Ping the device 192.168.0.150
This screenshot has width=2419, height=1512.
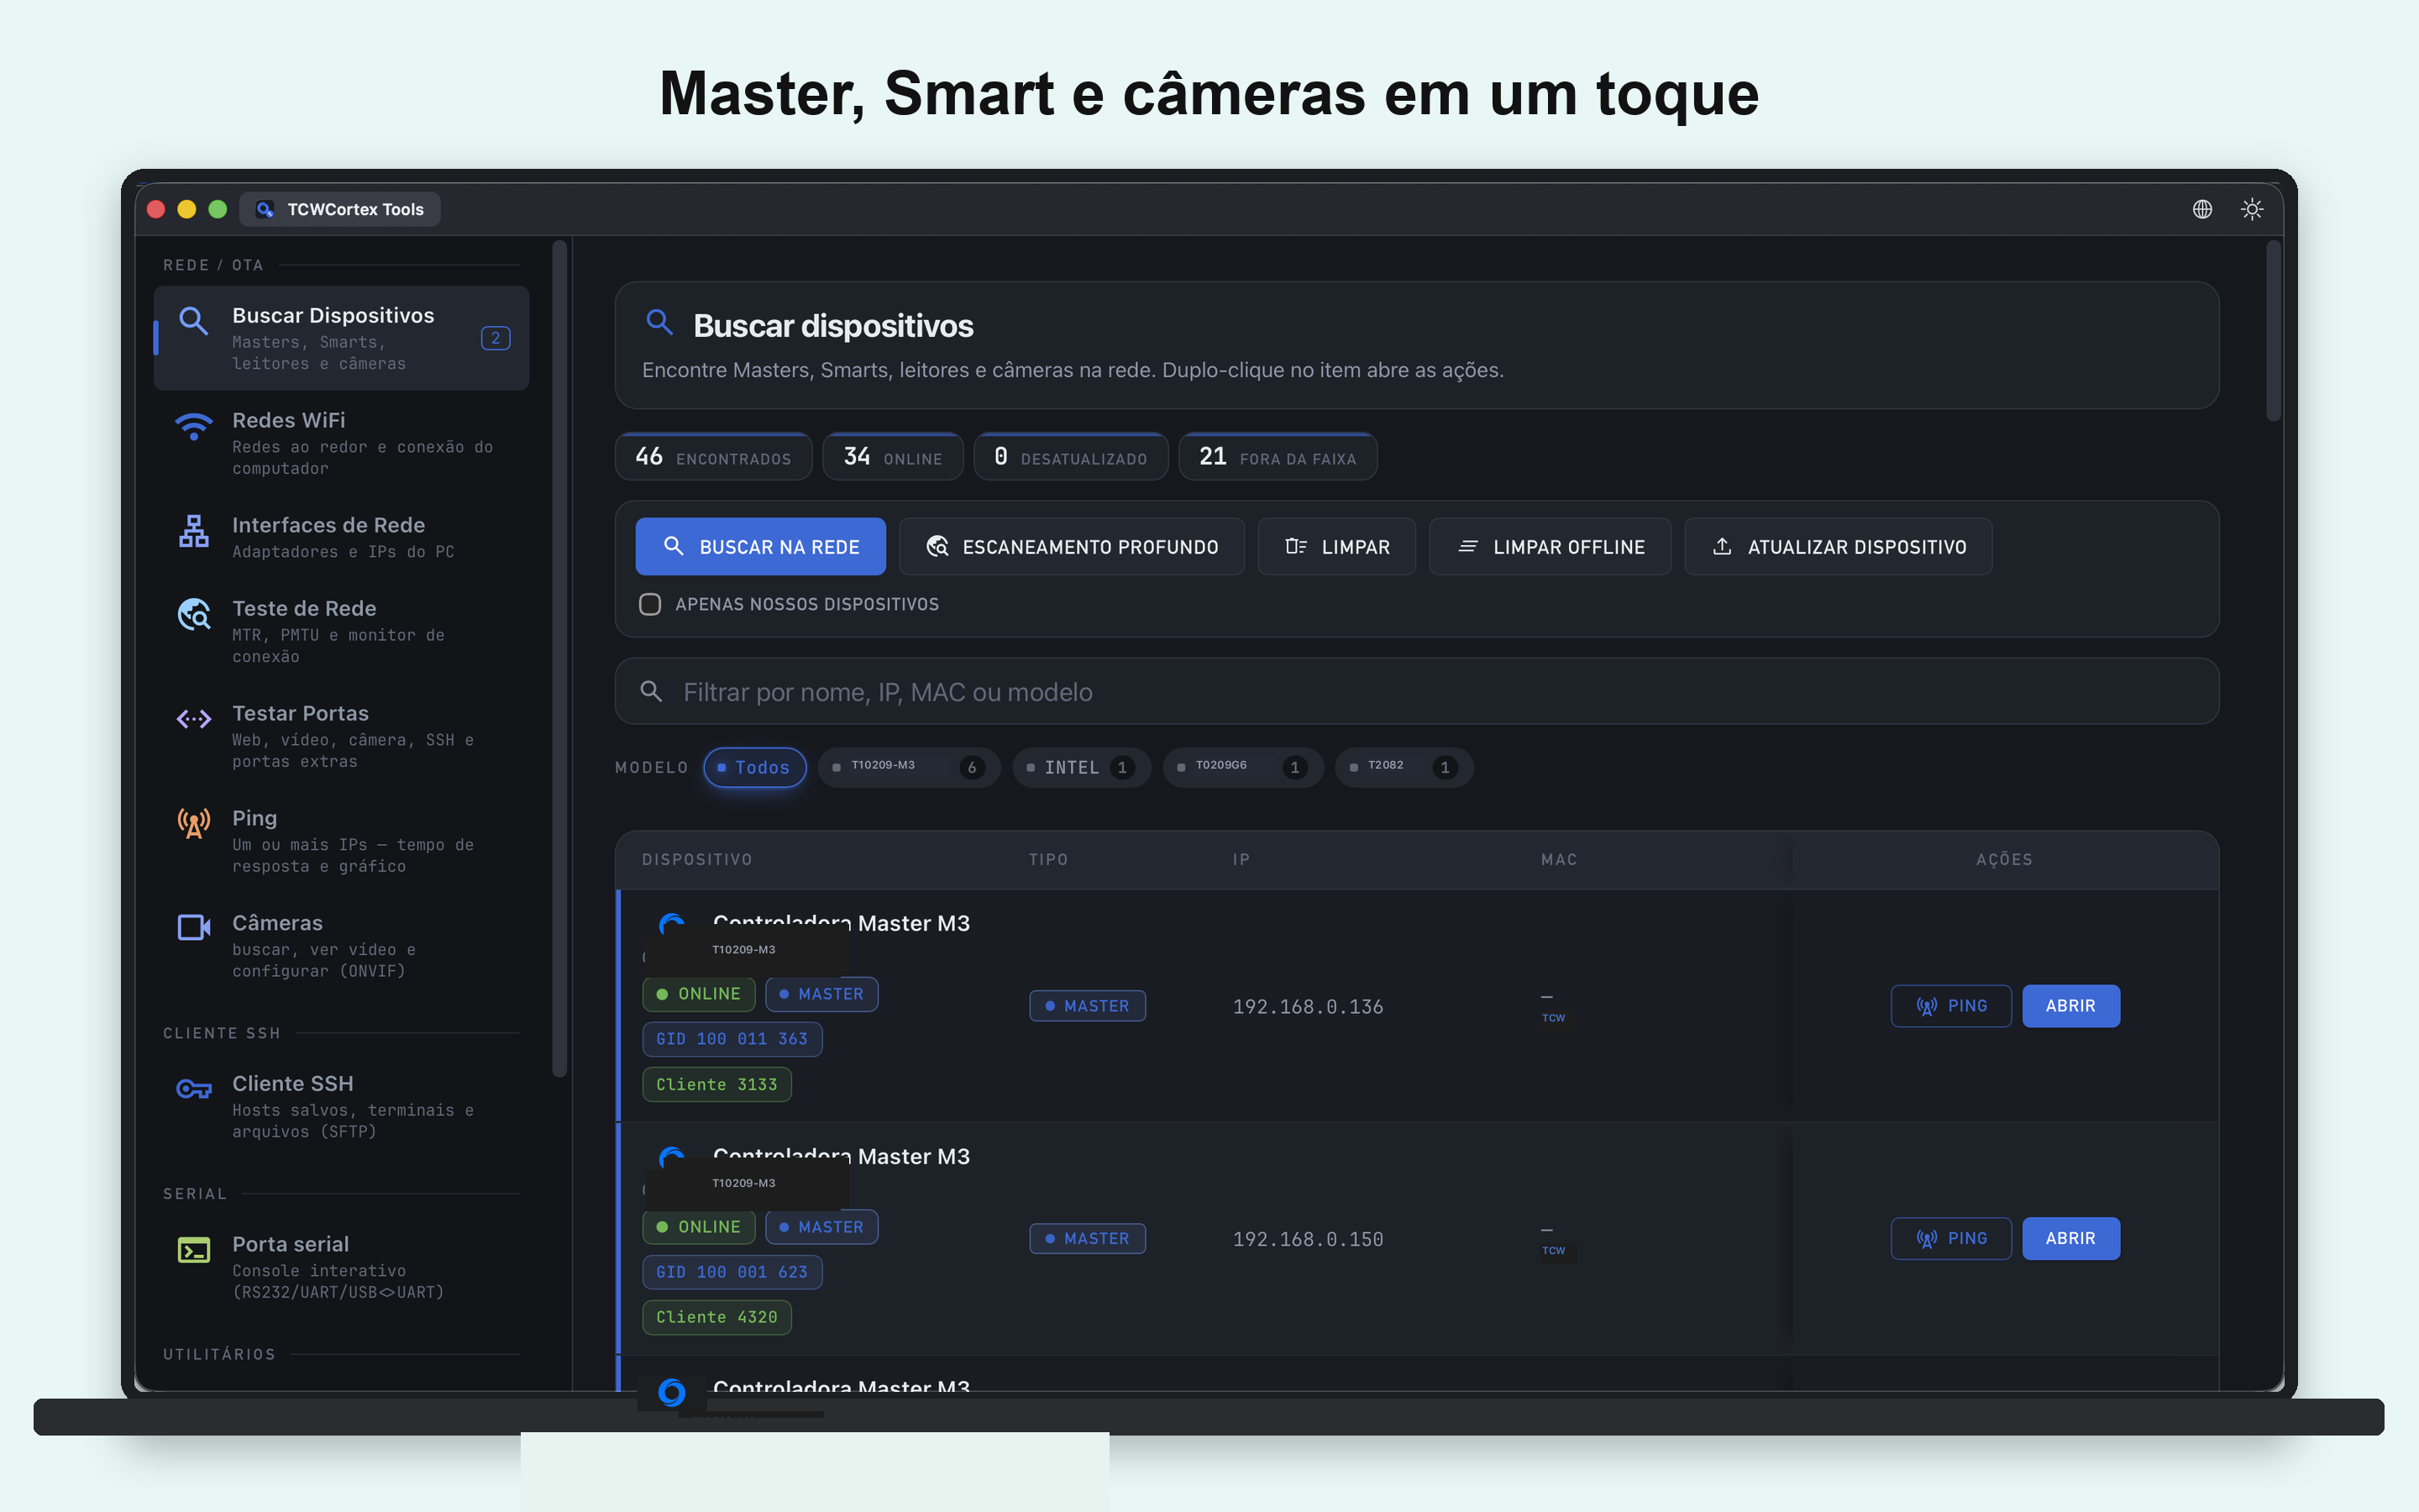[x=1950, y=1238]
